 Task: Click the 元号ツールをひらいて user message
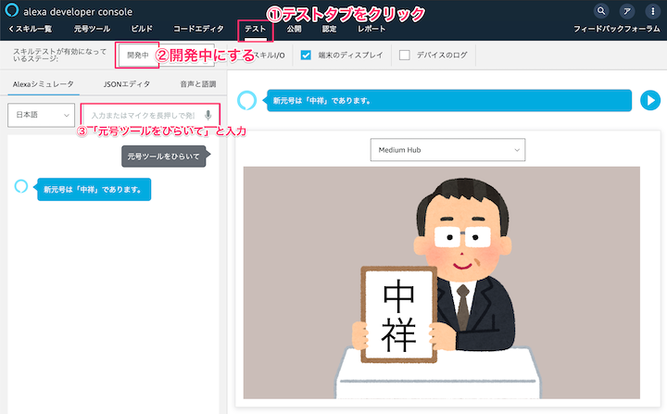[164, 157]
